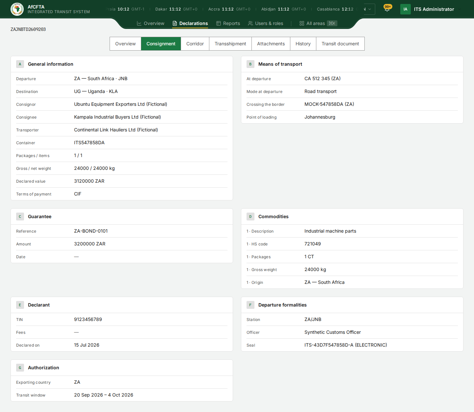Click the ⌘K shortcut badge

(332, 23)
